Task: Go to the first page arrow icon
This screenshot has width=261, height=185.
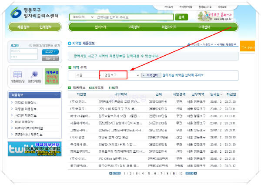Action: click(110, 173)
